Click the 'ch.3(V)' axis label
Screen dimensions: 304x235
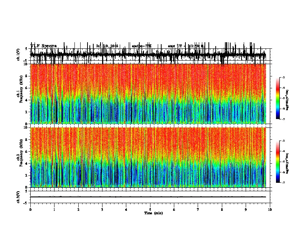pyautogui.click(x=18, y=197)
